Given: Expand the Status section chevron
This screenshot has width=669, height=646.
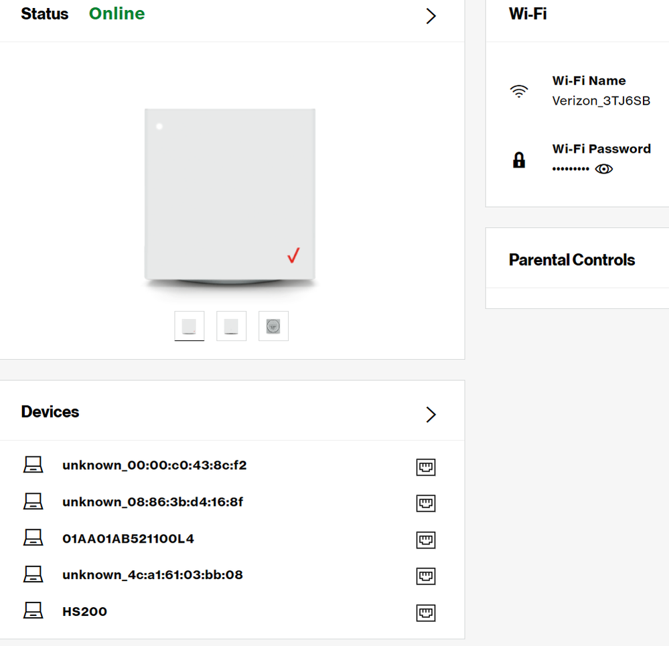Looking at the screenshot, I should coord(431,16).
